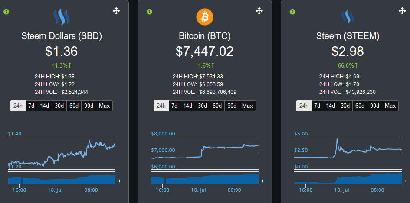This screenshot has height=203, width=410.
Task: Click the Steem Dollars price line chart
Action: 62,153
